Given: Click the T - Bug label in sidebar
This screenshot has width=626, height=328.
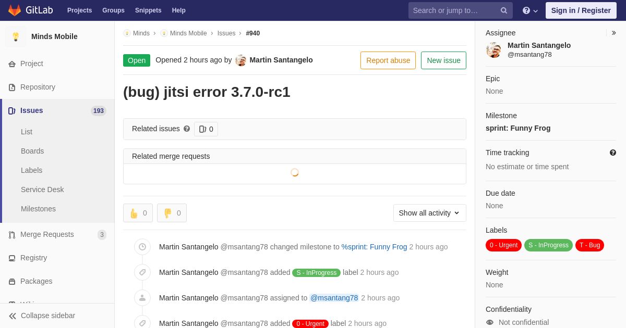Looking at the screenshot, I should [x=589, y=245].
